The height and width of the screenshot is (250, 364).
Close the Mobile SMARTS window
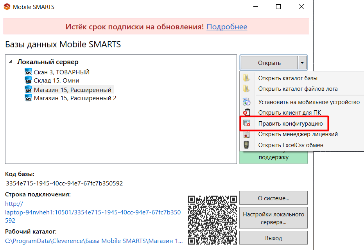pos(301,7)
